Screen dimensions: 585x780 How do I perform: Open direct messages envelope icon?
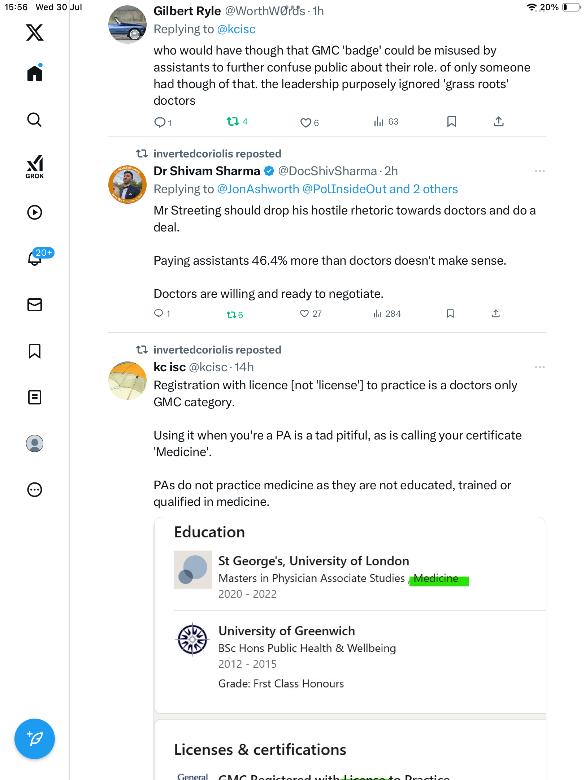(35, 305)
